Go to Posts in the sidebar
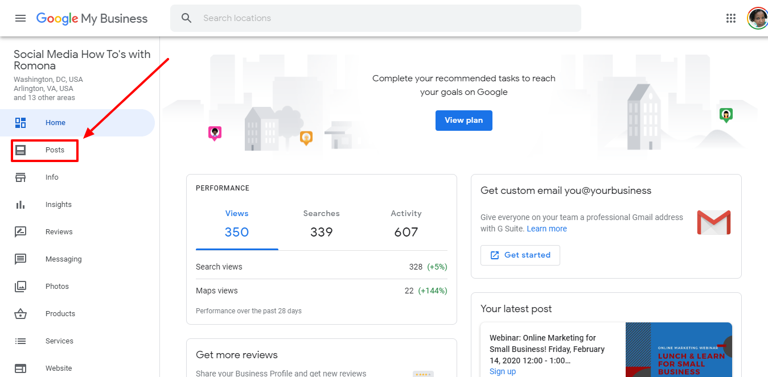This screenshot has height=377, width=768. 77,150
